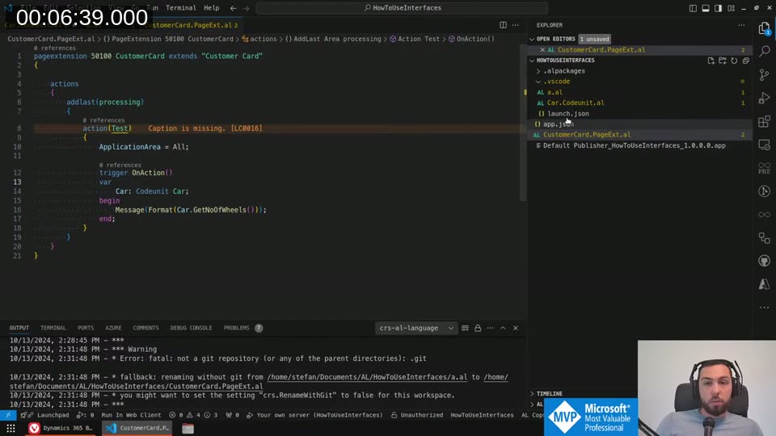Open Car.Codeunit.al from the explorer
Image resolution: width=776 pixels, height=436 pixels.
tap(576, 103)
